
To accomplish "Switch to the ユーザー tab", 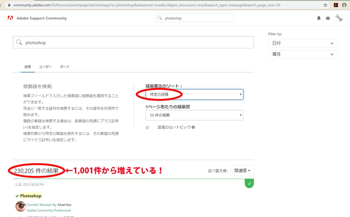I will click(x=45, y=67).
